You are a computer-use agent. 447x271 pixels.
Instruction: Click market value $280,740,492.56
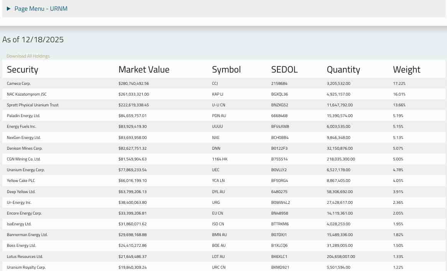point(134,84)
